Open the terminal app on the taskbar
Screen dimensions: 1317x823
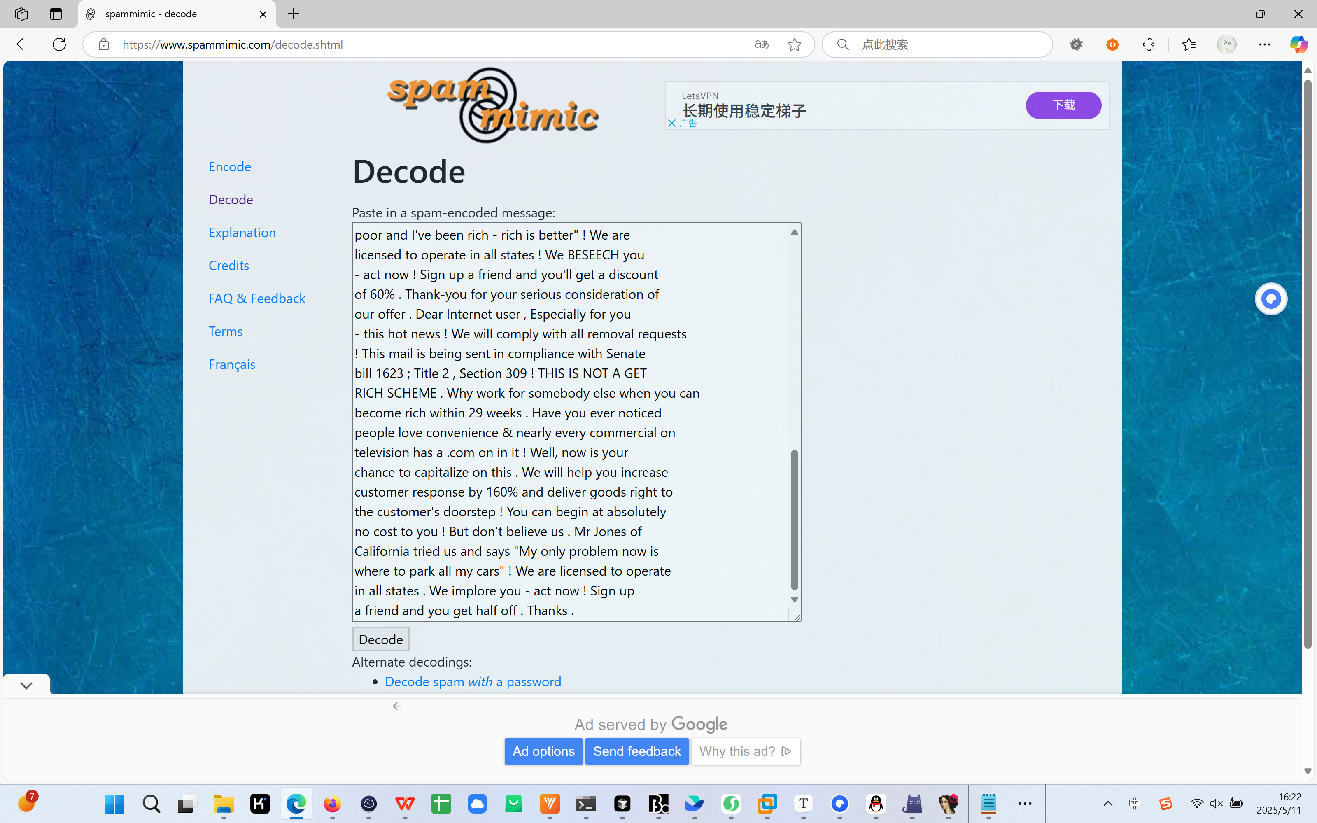(586, 803)
